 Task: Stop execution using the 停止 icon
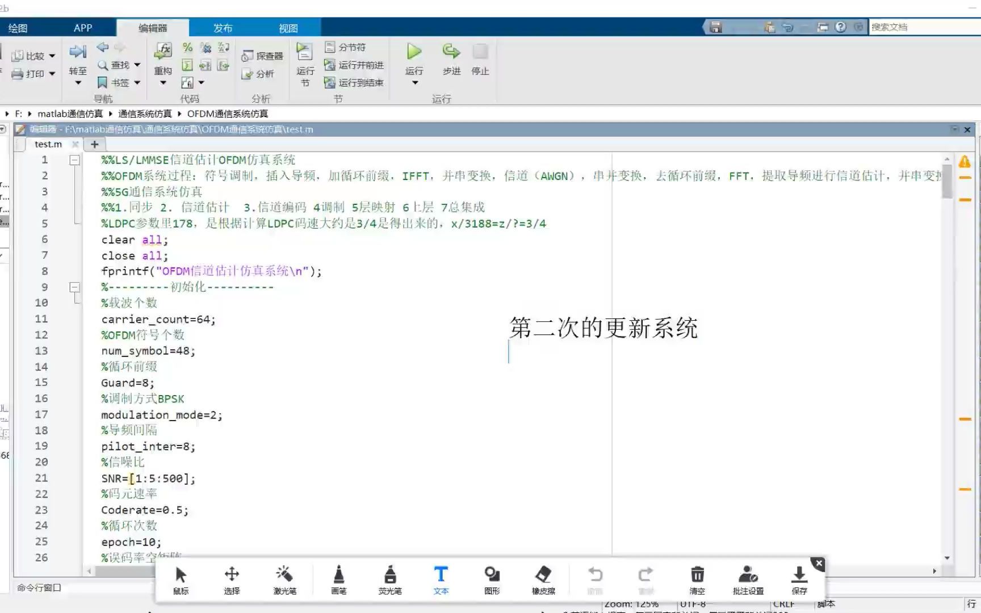[480, 60]
